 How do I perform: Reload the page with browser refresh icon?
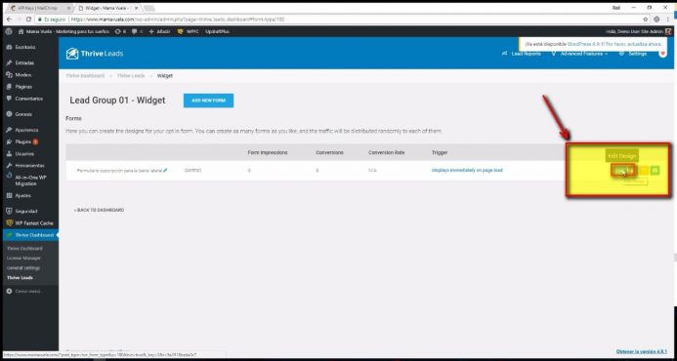coord(29,20)
